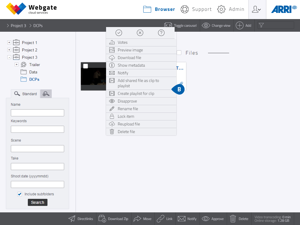Click the checkmark confirm icon in context menu
Screen dimensions: 300x225
pos(119,33)
